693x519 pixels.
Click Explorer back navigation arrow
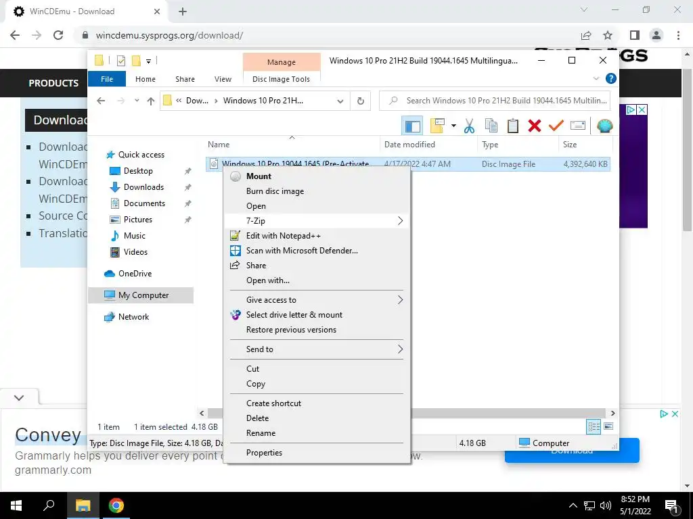tap(101, 101)
